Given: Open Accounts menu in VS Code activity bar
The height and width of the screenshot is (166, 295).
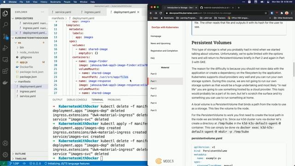Looking at the screenshot, I should [5, 143].
